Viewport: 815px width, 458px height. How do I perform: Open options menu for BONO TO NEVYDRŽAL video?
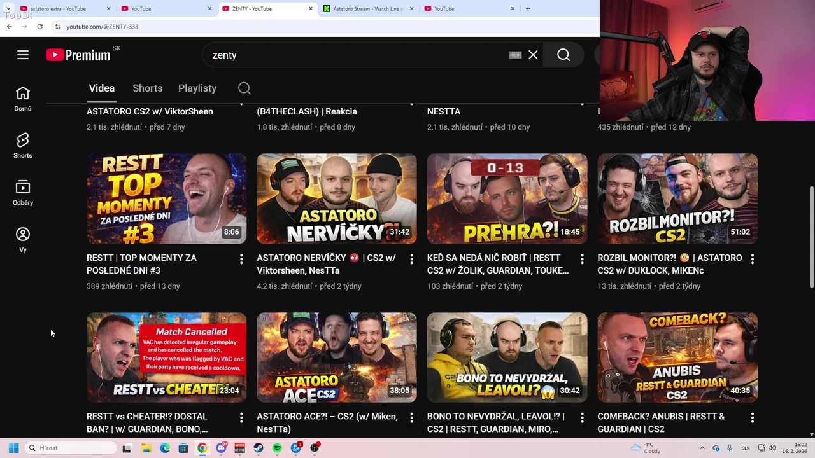(582, 418)
